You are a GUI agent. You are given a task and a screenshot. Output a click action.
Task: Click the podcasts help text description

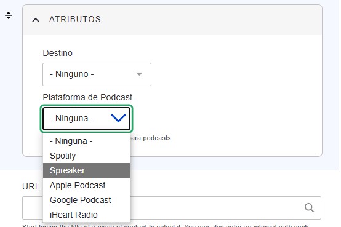click(x=151, y=138)
